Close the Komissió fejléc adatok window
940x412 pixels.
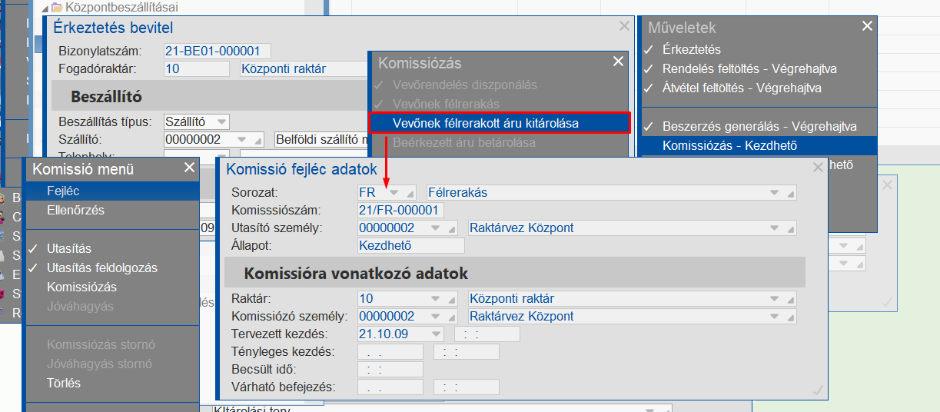pyautogui.click(x=818, y=168)
